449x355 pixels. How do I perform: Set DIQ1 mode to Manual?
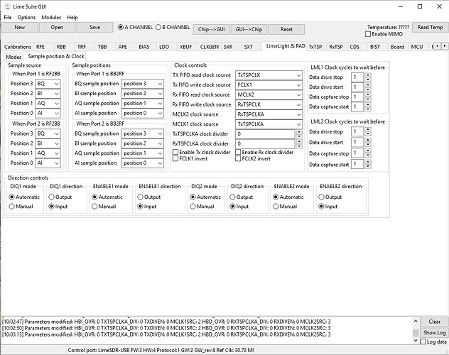pos(11,207)
